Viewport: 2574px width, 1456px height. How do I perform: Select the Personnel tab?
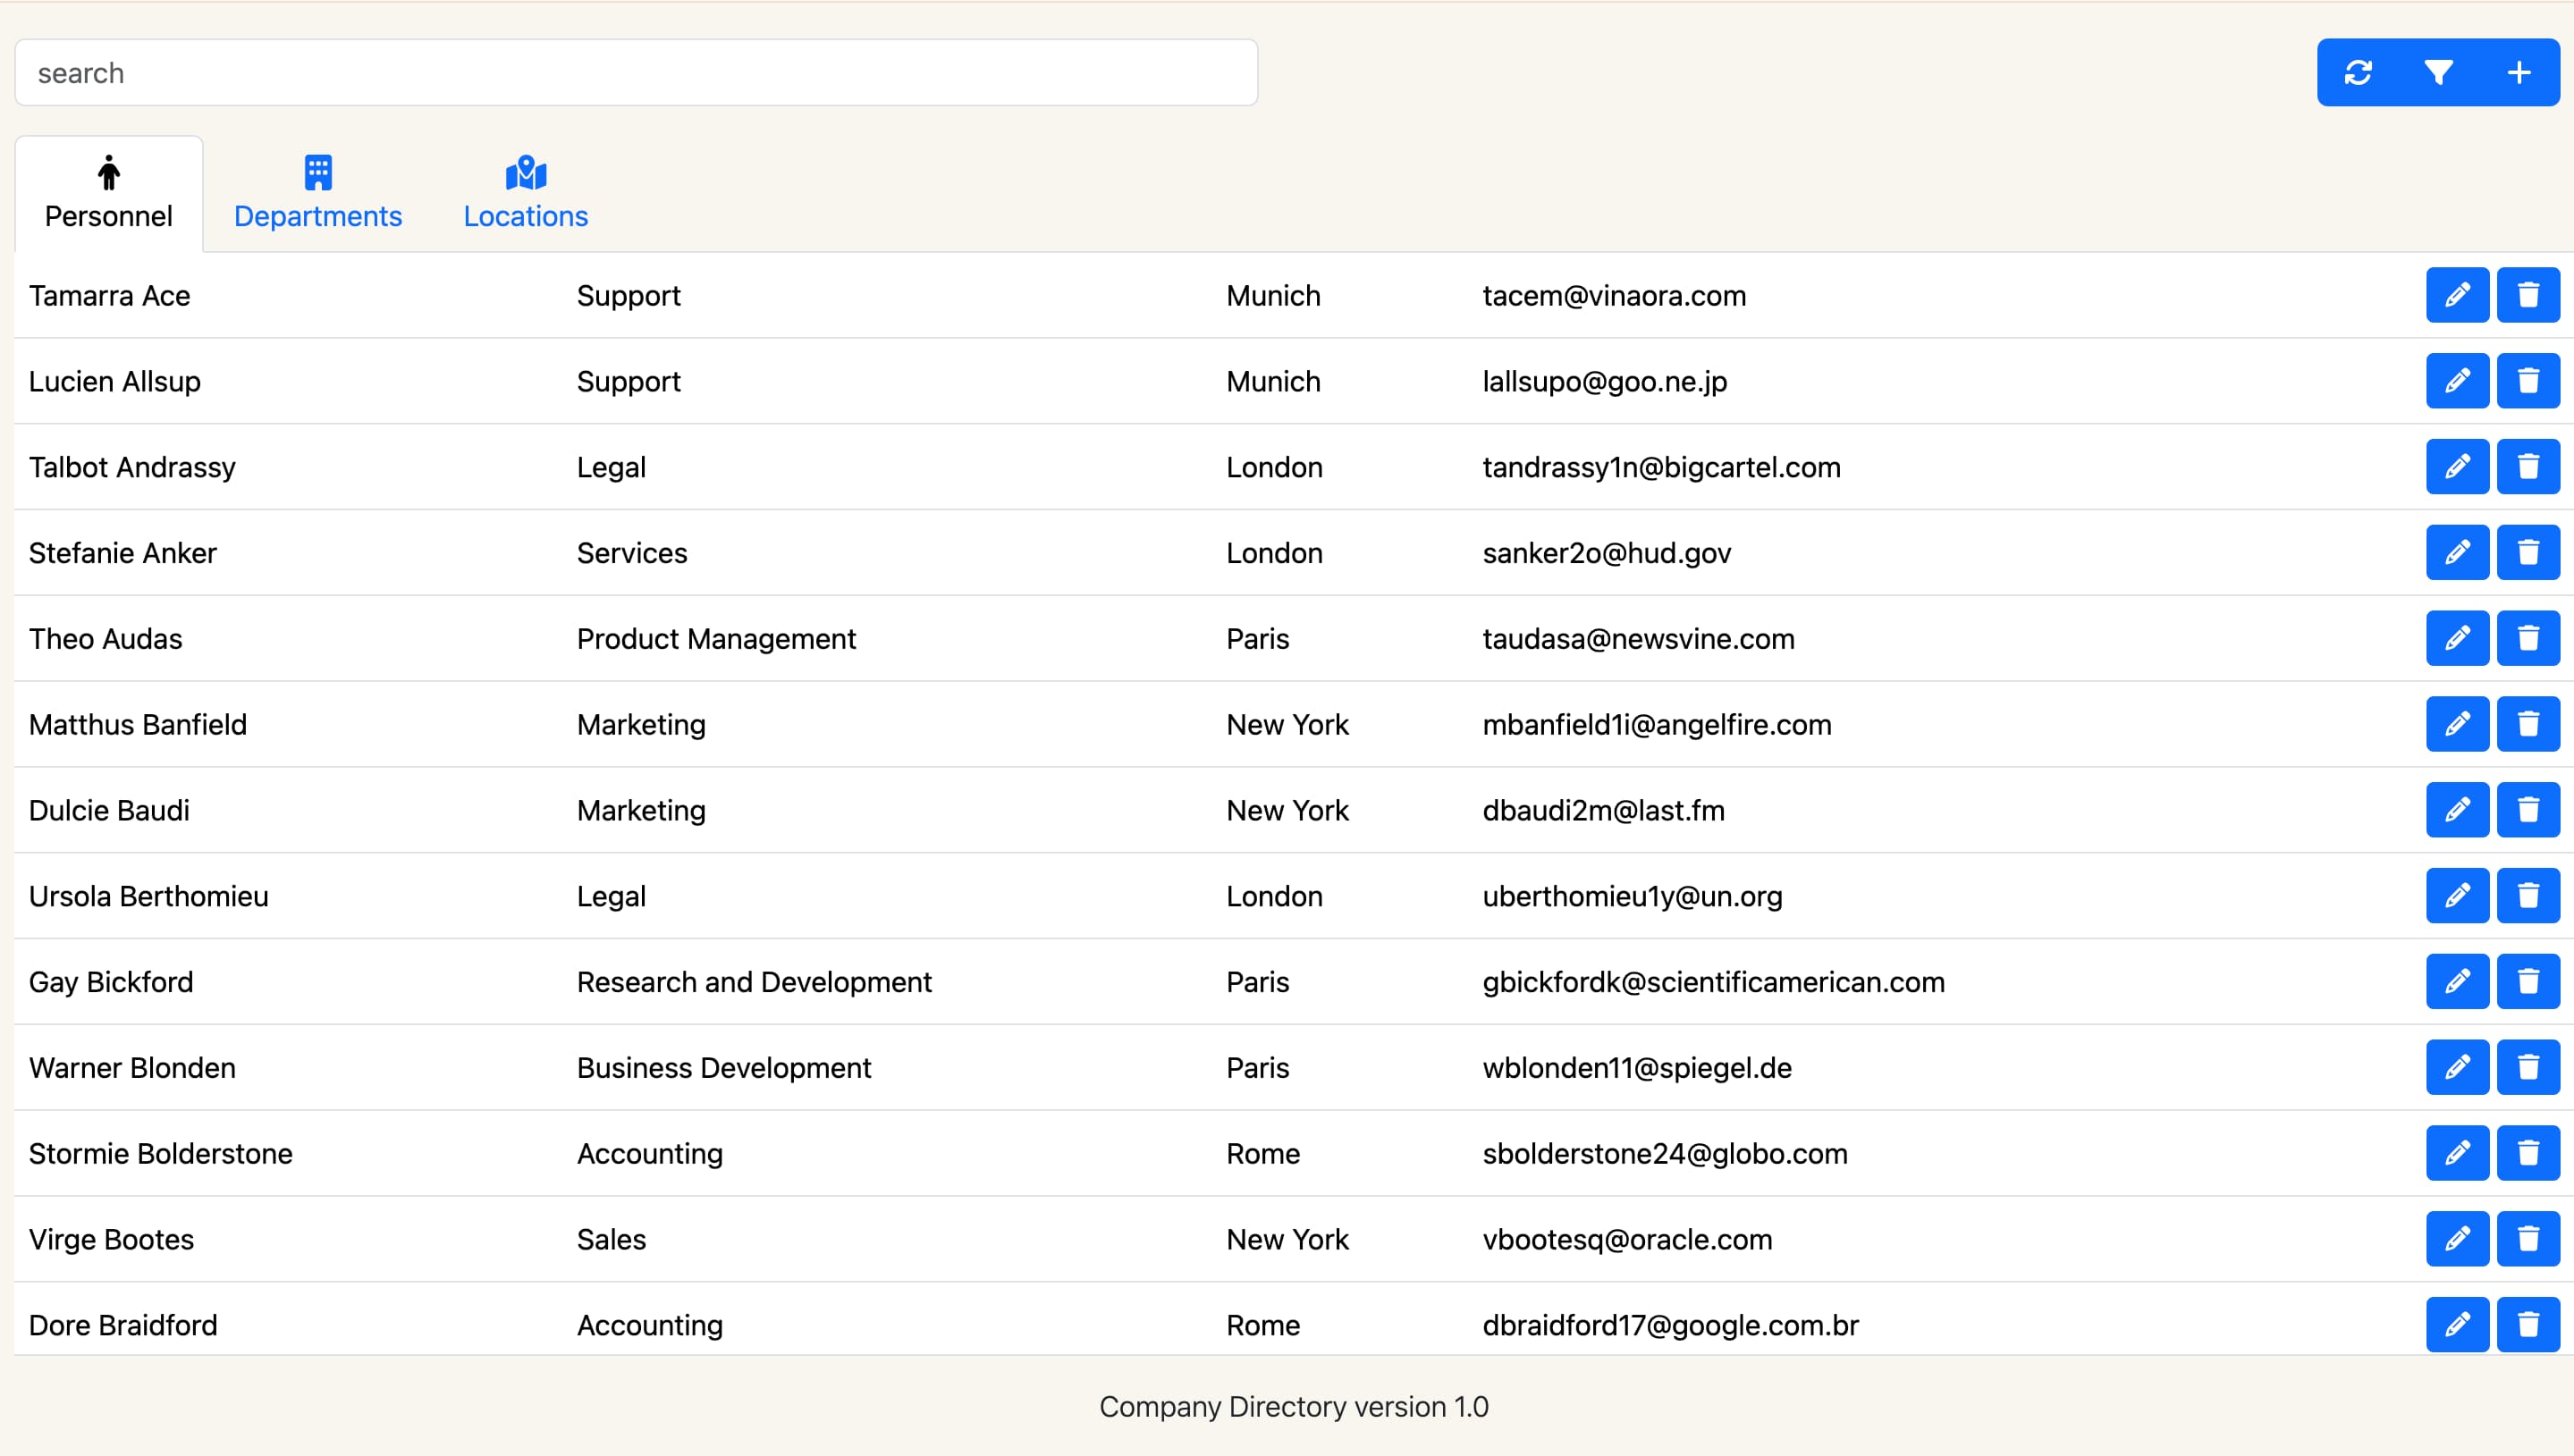click(x=109, y=194)
